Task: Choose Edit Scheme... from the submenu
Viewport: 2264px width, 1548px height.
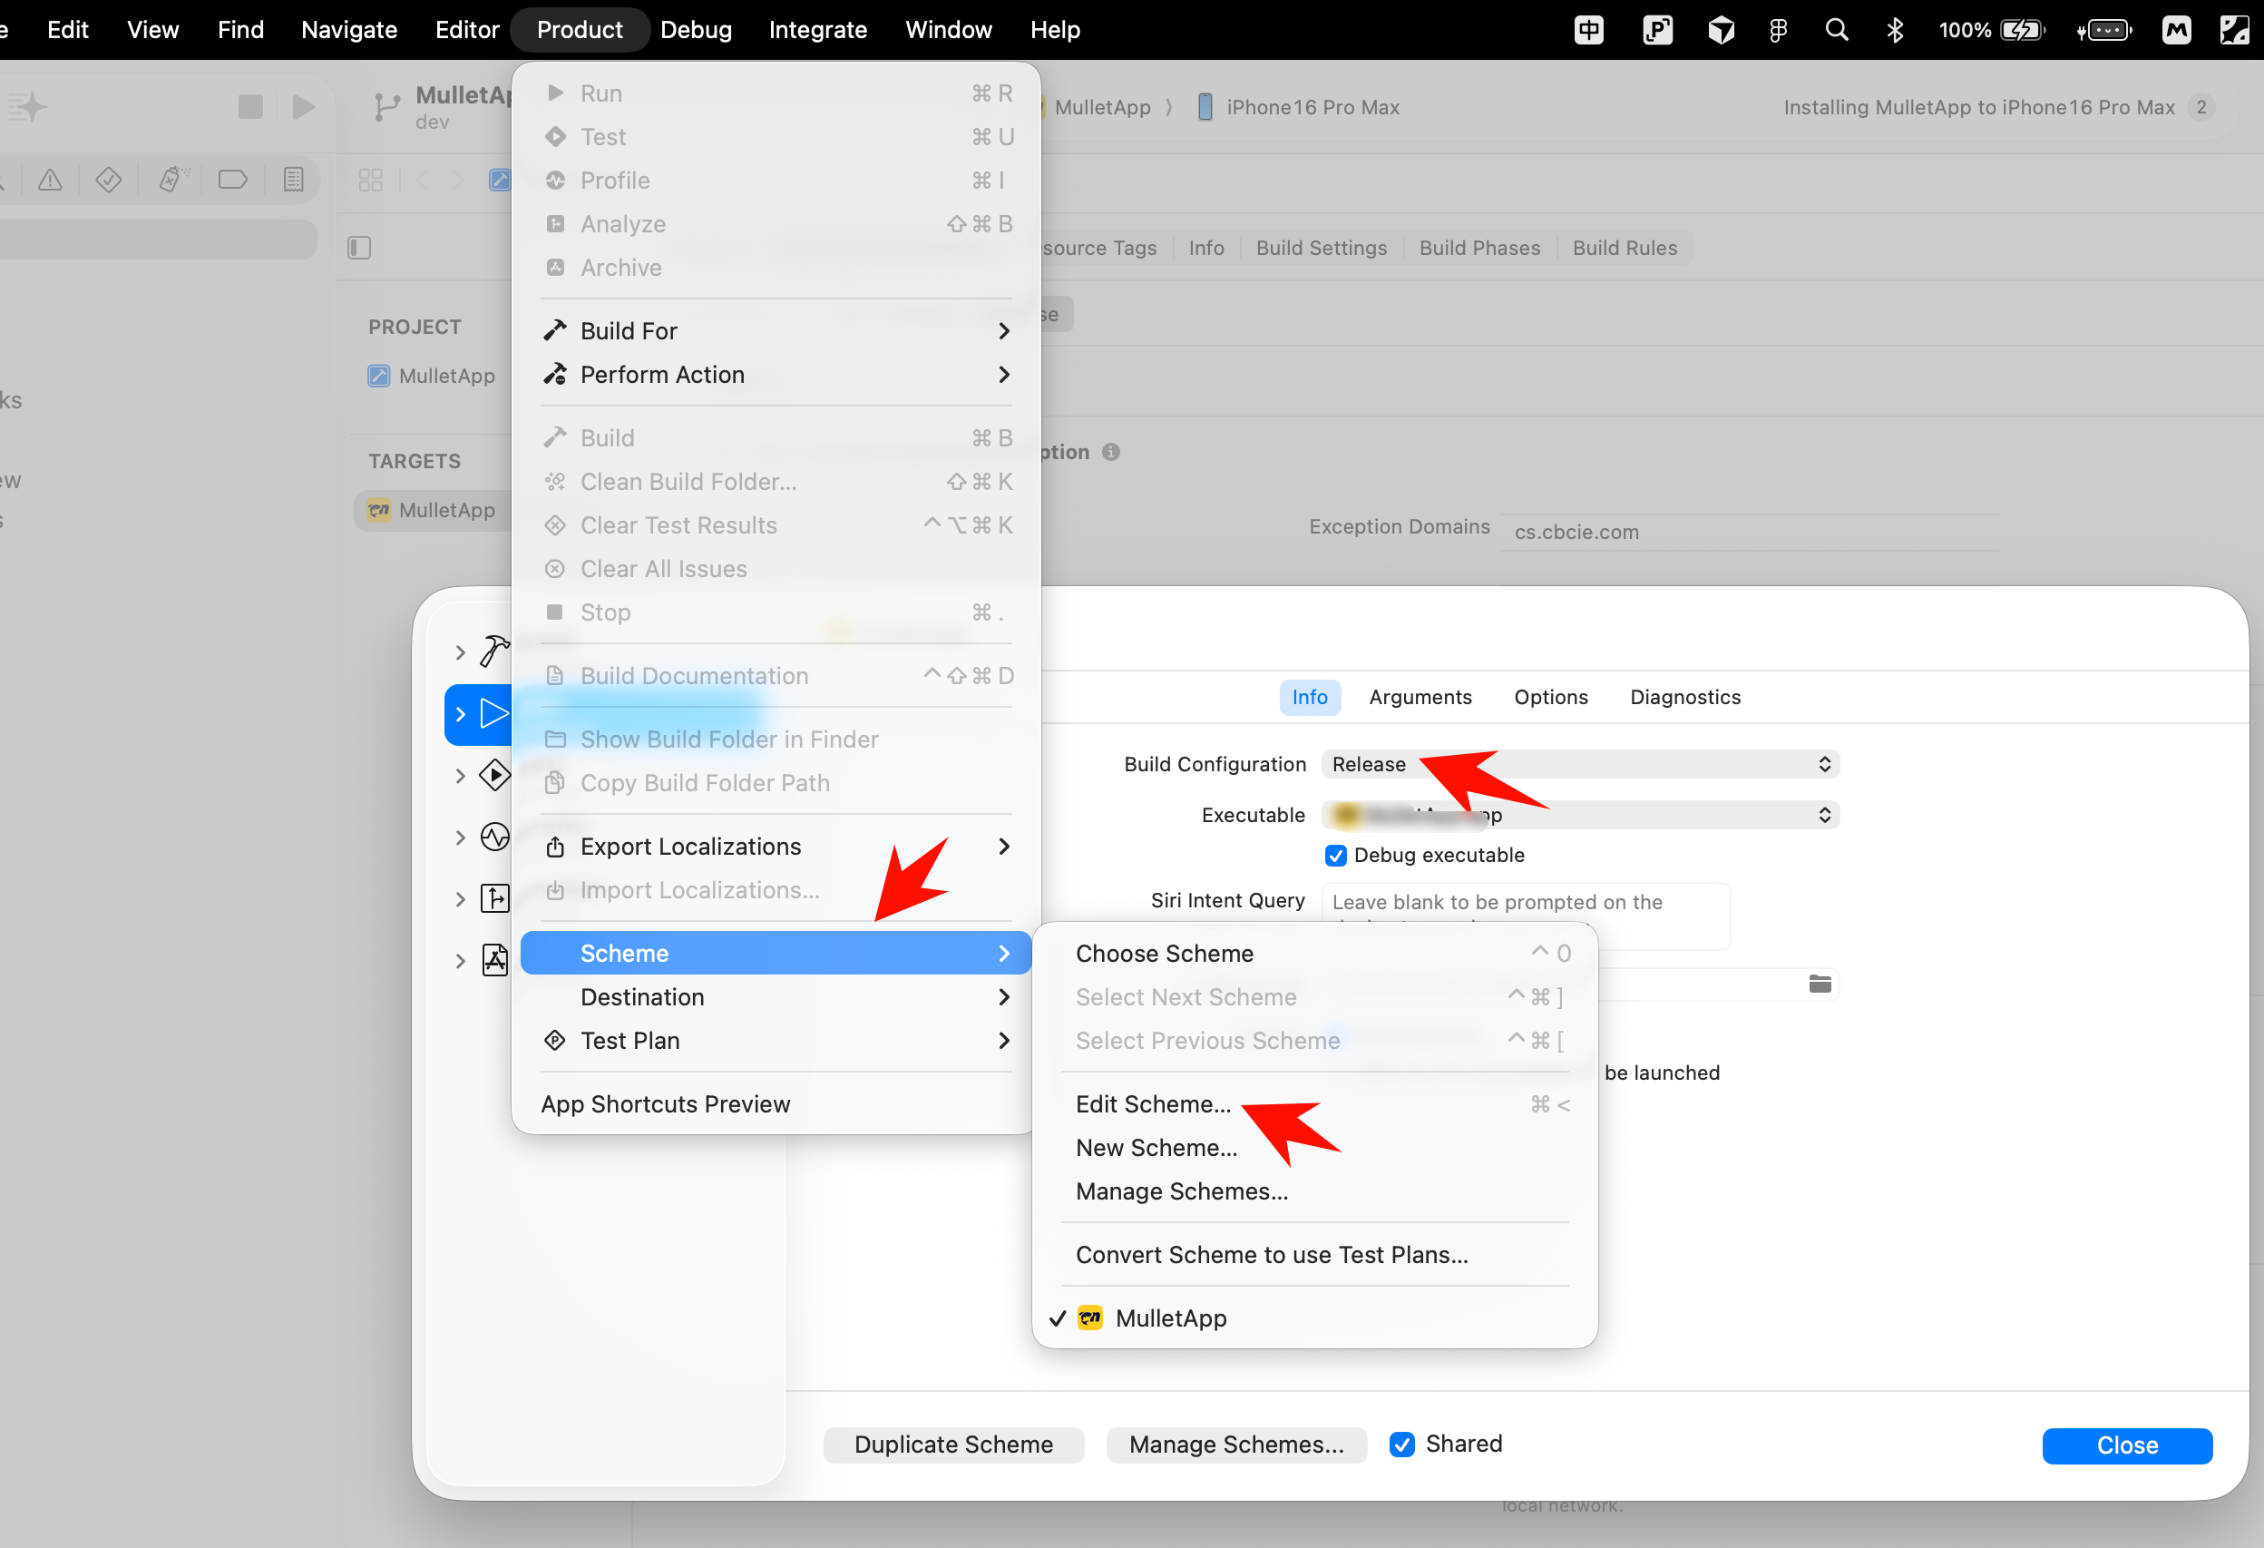Action: click(1314, 1103)
